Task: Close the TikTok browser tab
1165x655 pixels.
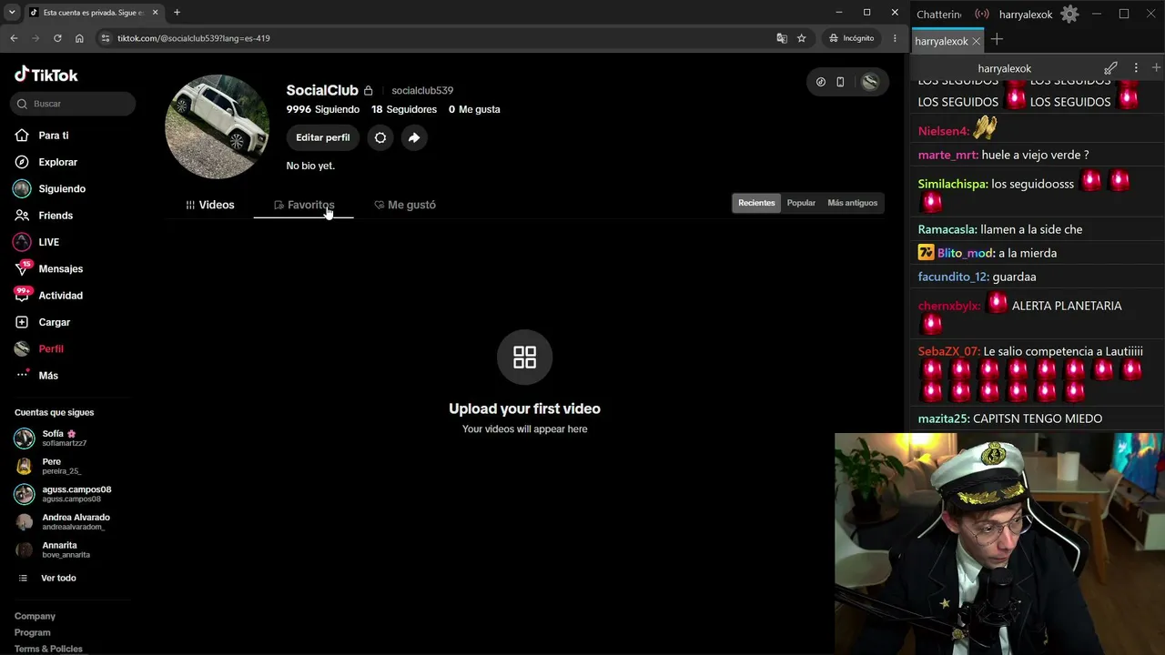Action: click(156, 13)
